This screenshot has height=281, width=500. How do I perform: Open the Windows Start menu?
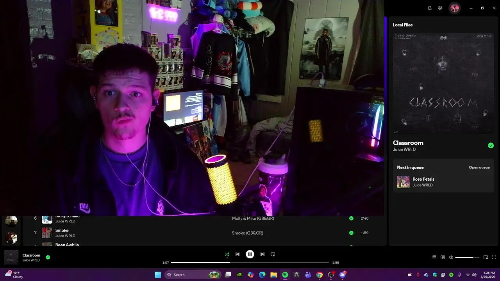point(158,275)
